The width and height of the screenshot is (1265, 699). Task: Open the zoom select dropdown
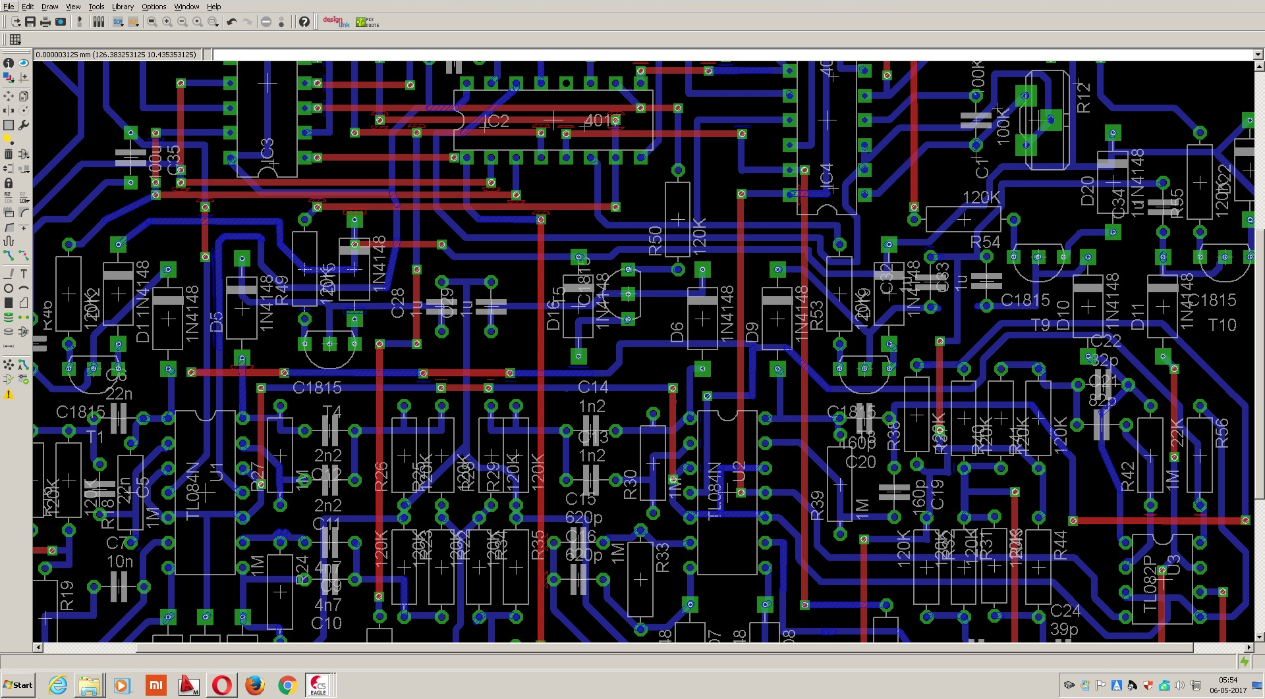[213, 22]
